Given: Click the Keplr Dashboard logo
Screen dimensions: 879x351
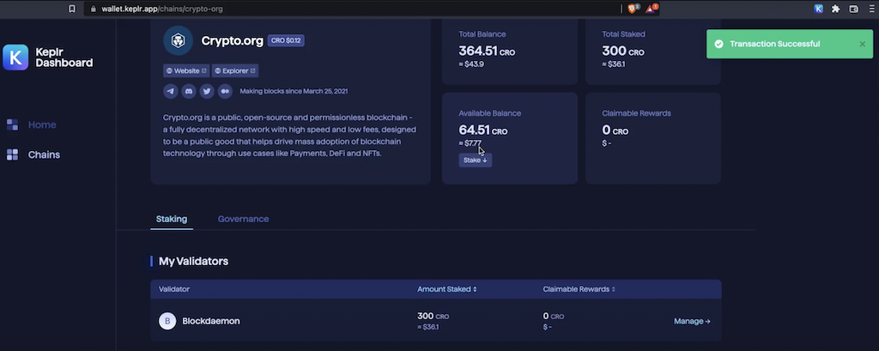Looking at the screenshot, I should pos(48,57).
